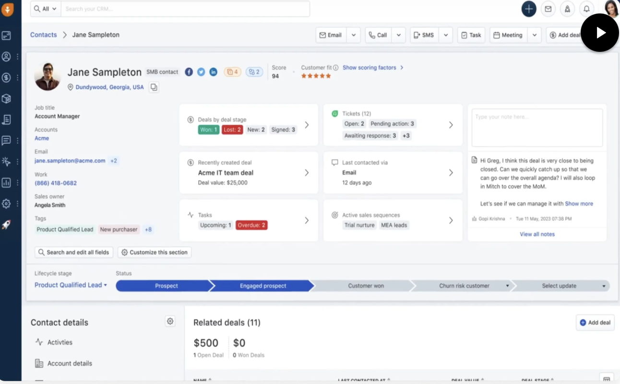Open the chat conversations icon in the sidebar
Screen dimensions: 620x384
click(x=6, y=141)
